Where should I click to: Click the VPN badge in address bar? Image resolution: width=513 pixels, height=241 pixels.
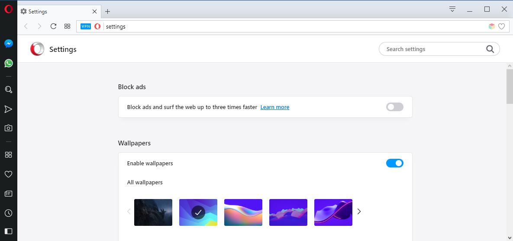point(85,26)
